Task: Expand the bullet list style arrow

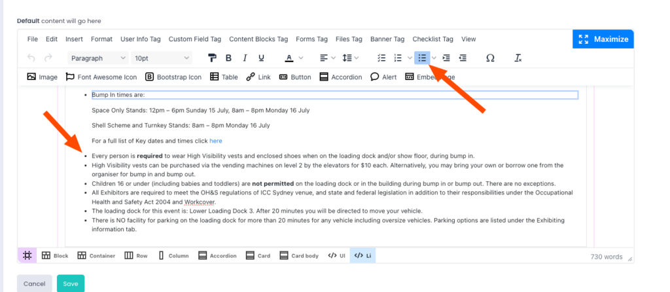Action: pyautogui.click(x=434, y=58)
